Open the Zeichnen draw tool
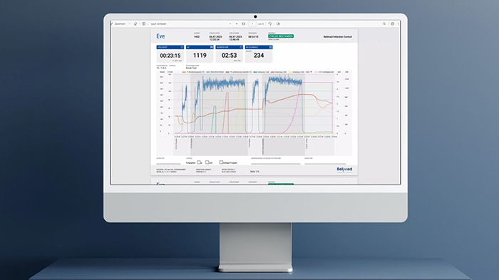 [119, 24]
